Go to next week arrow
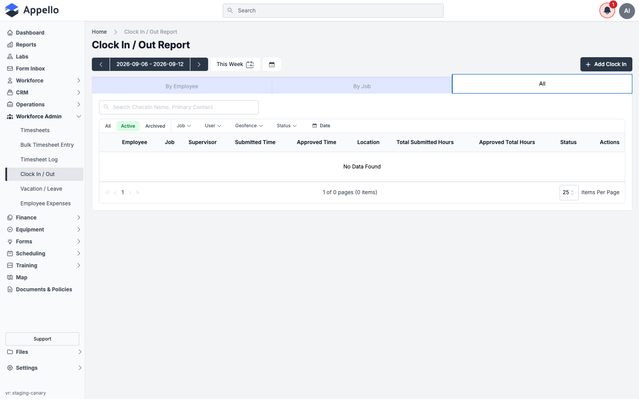639x407 pixels. pos(199,64)
